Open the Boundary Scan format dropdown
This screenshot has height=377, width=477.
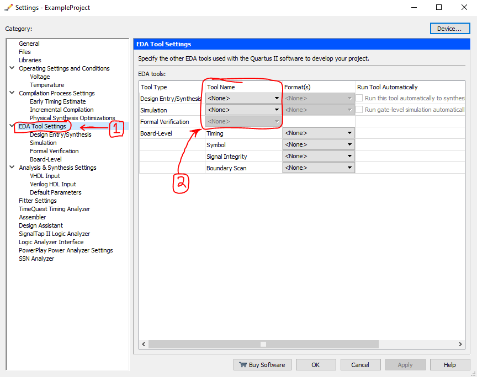coord(319,168)
